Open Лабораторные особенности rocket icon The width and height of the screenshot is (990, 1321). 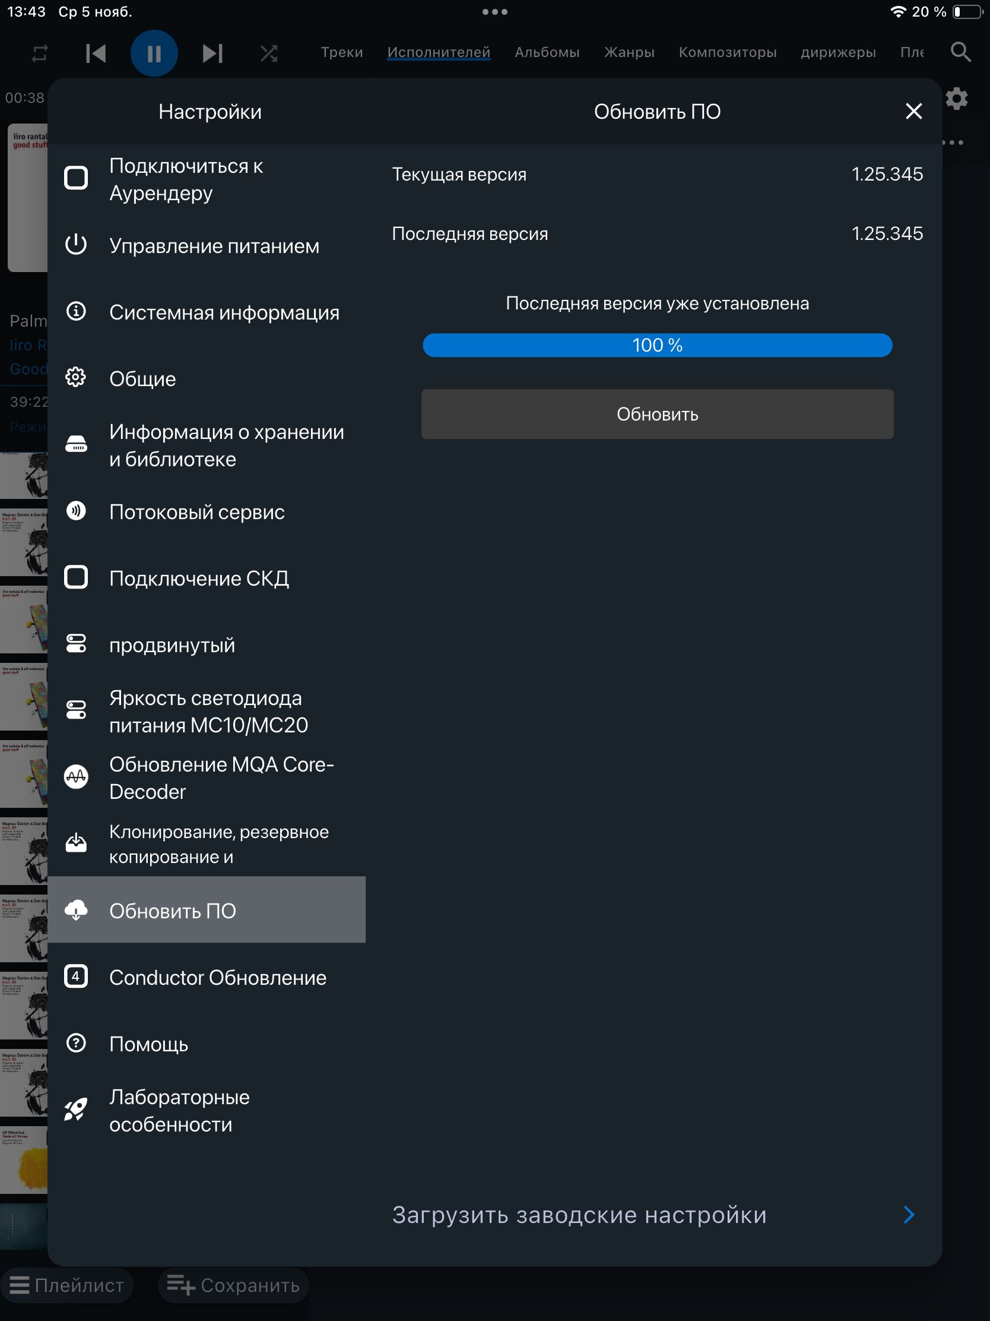(77, 1110)
